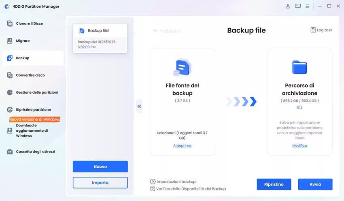Go back with Indietro
The image size is (344, 201).
tap(167, 31)
